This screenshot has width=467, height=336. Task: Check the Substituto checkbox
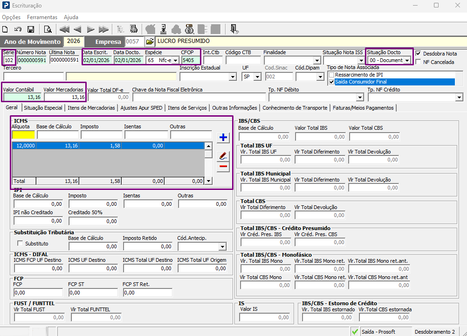[20, 243]
